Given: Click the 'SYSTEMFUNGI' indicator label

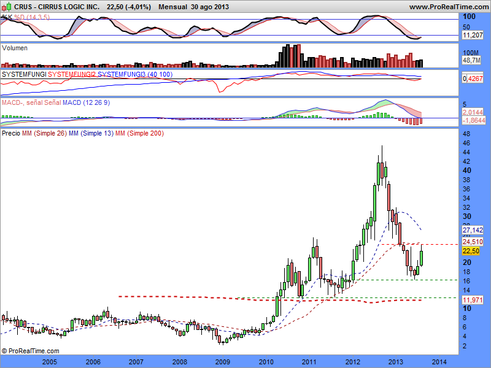Looking at the screenshot, I should (x=24, y=74).
